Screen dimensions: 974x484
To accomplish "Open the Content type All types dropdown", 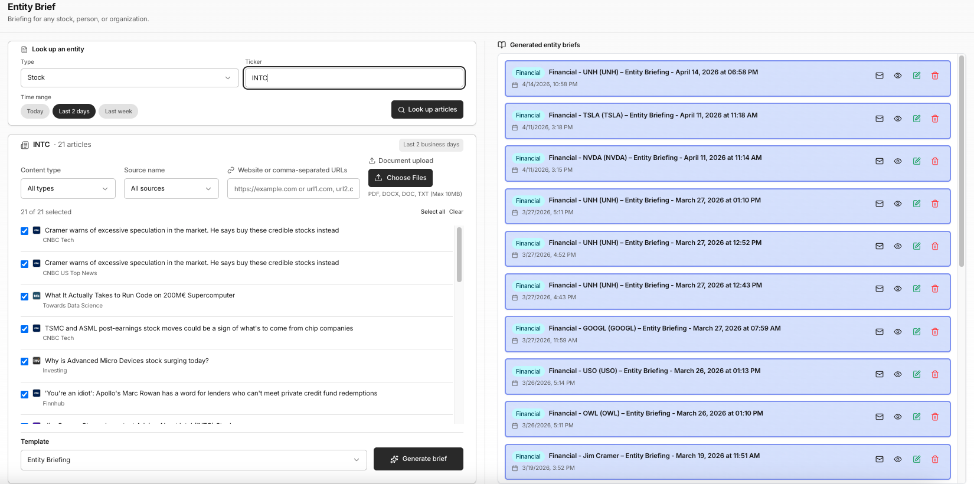I will click(68, 189).
